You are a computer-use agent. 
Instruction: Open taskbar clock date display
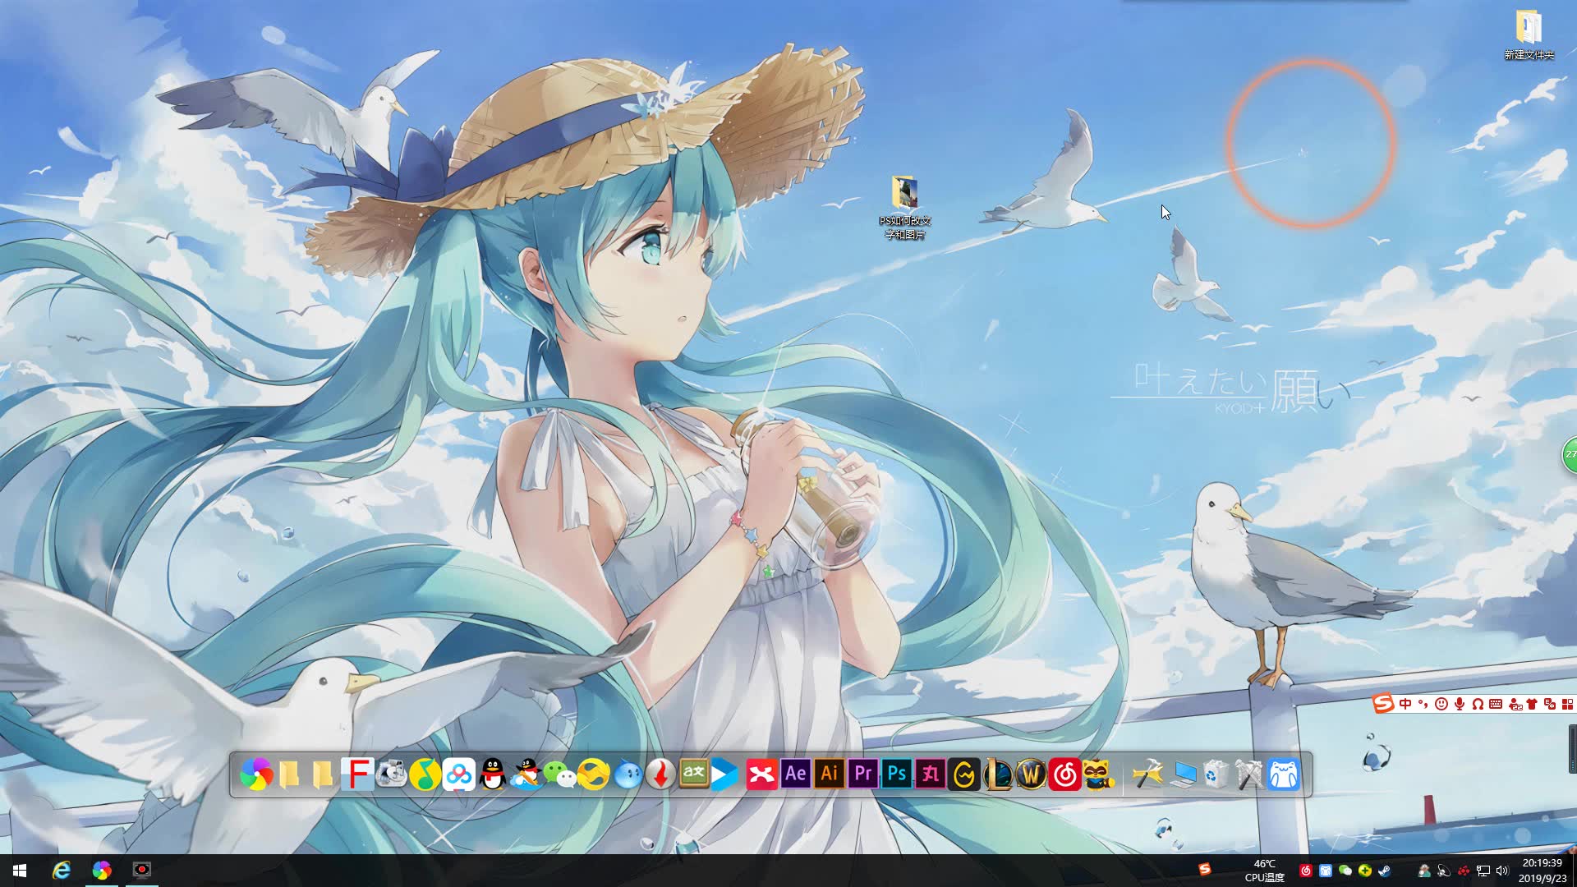coord(1542,871)
